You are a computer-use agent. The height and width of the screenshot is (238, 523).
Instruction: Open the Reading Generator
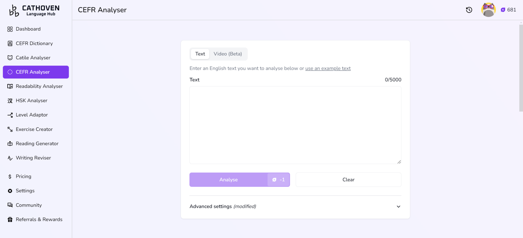(x=37, y=143)
